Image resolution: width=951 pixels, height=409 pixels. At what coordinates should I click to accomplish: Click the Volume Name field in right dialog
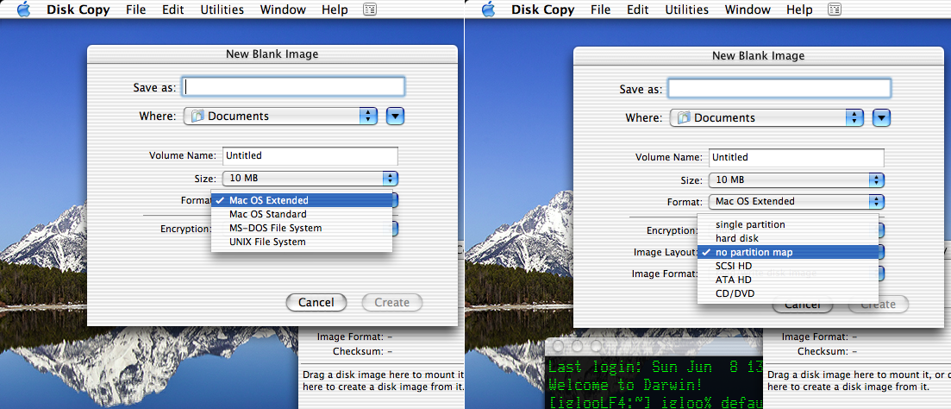pos(797,158)
